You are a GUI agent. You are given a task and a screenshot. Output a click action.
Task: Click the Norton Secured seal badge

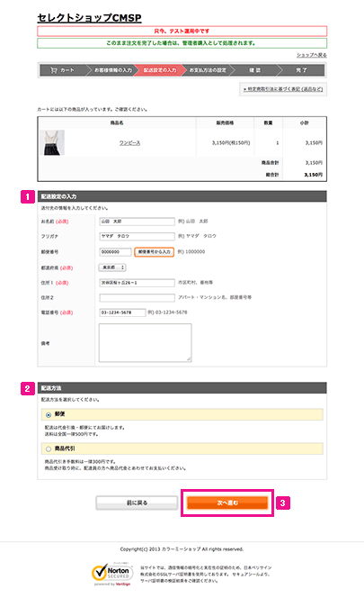pyautogui.click(x=111, y=574)
